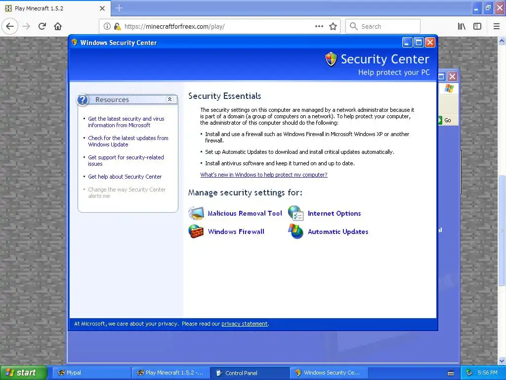Click browser page scrollbar down arrow
506x380 pixels.
[x=502, y=361]
